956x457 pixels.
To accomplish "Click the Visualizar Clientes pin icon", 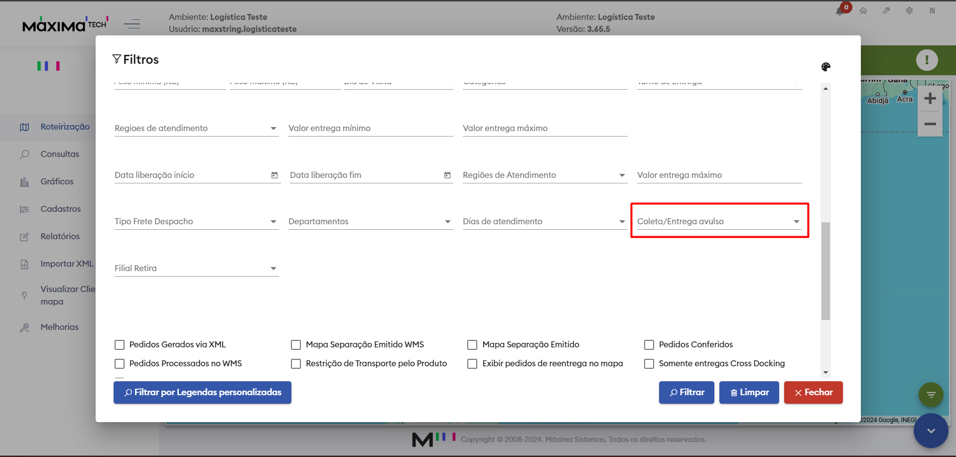I will coord(24,296).
